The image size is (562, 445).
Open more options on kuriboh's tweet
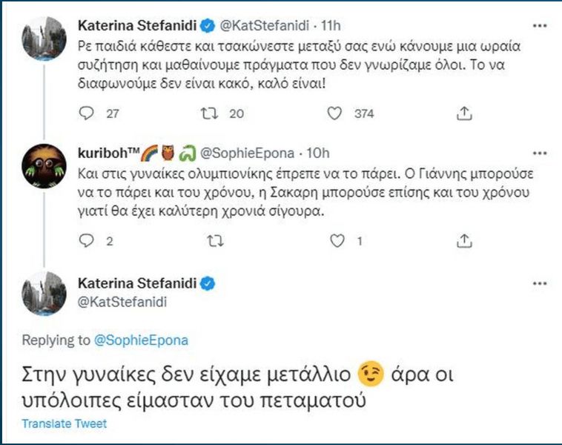(541, 154)
